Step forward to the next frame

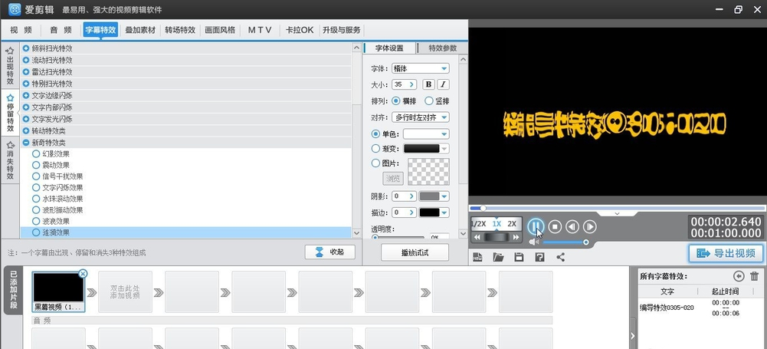589,226
